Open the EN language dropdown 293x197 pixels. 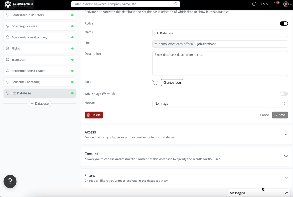pyautogui.click(x=265, y=4)
